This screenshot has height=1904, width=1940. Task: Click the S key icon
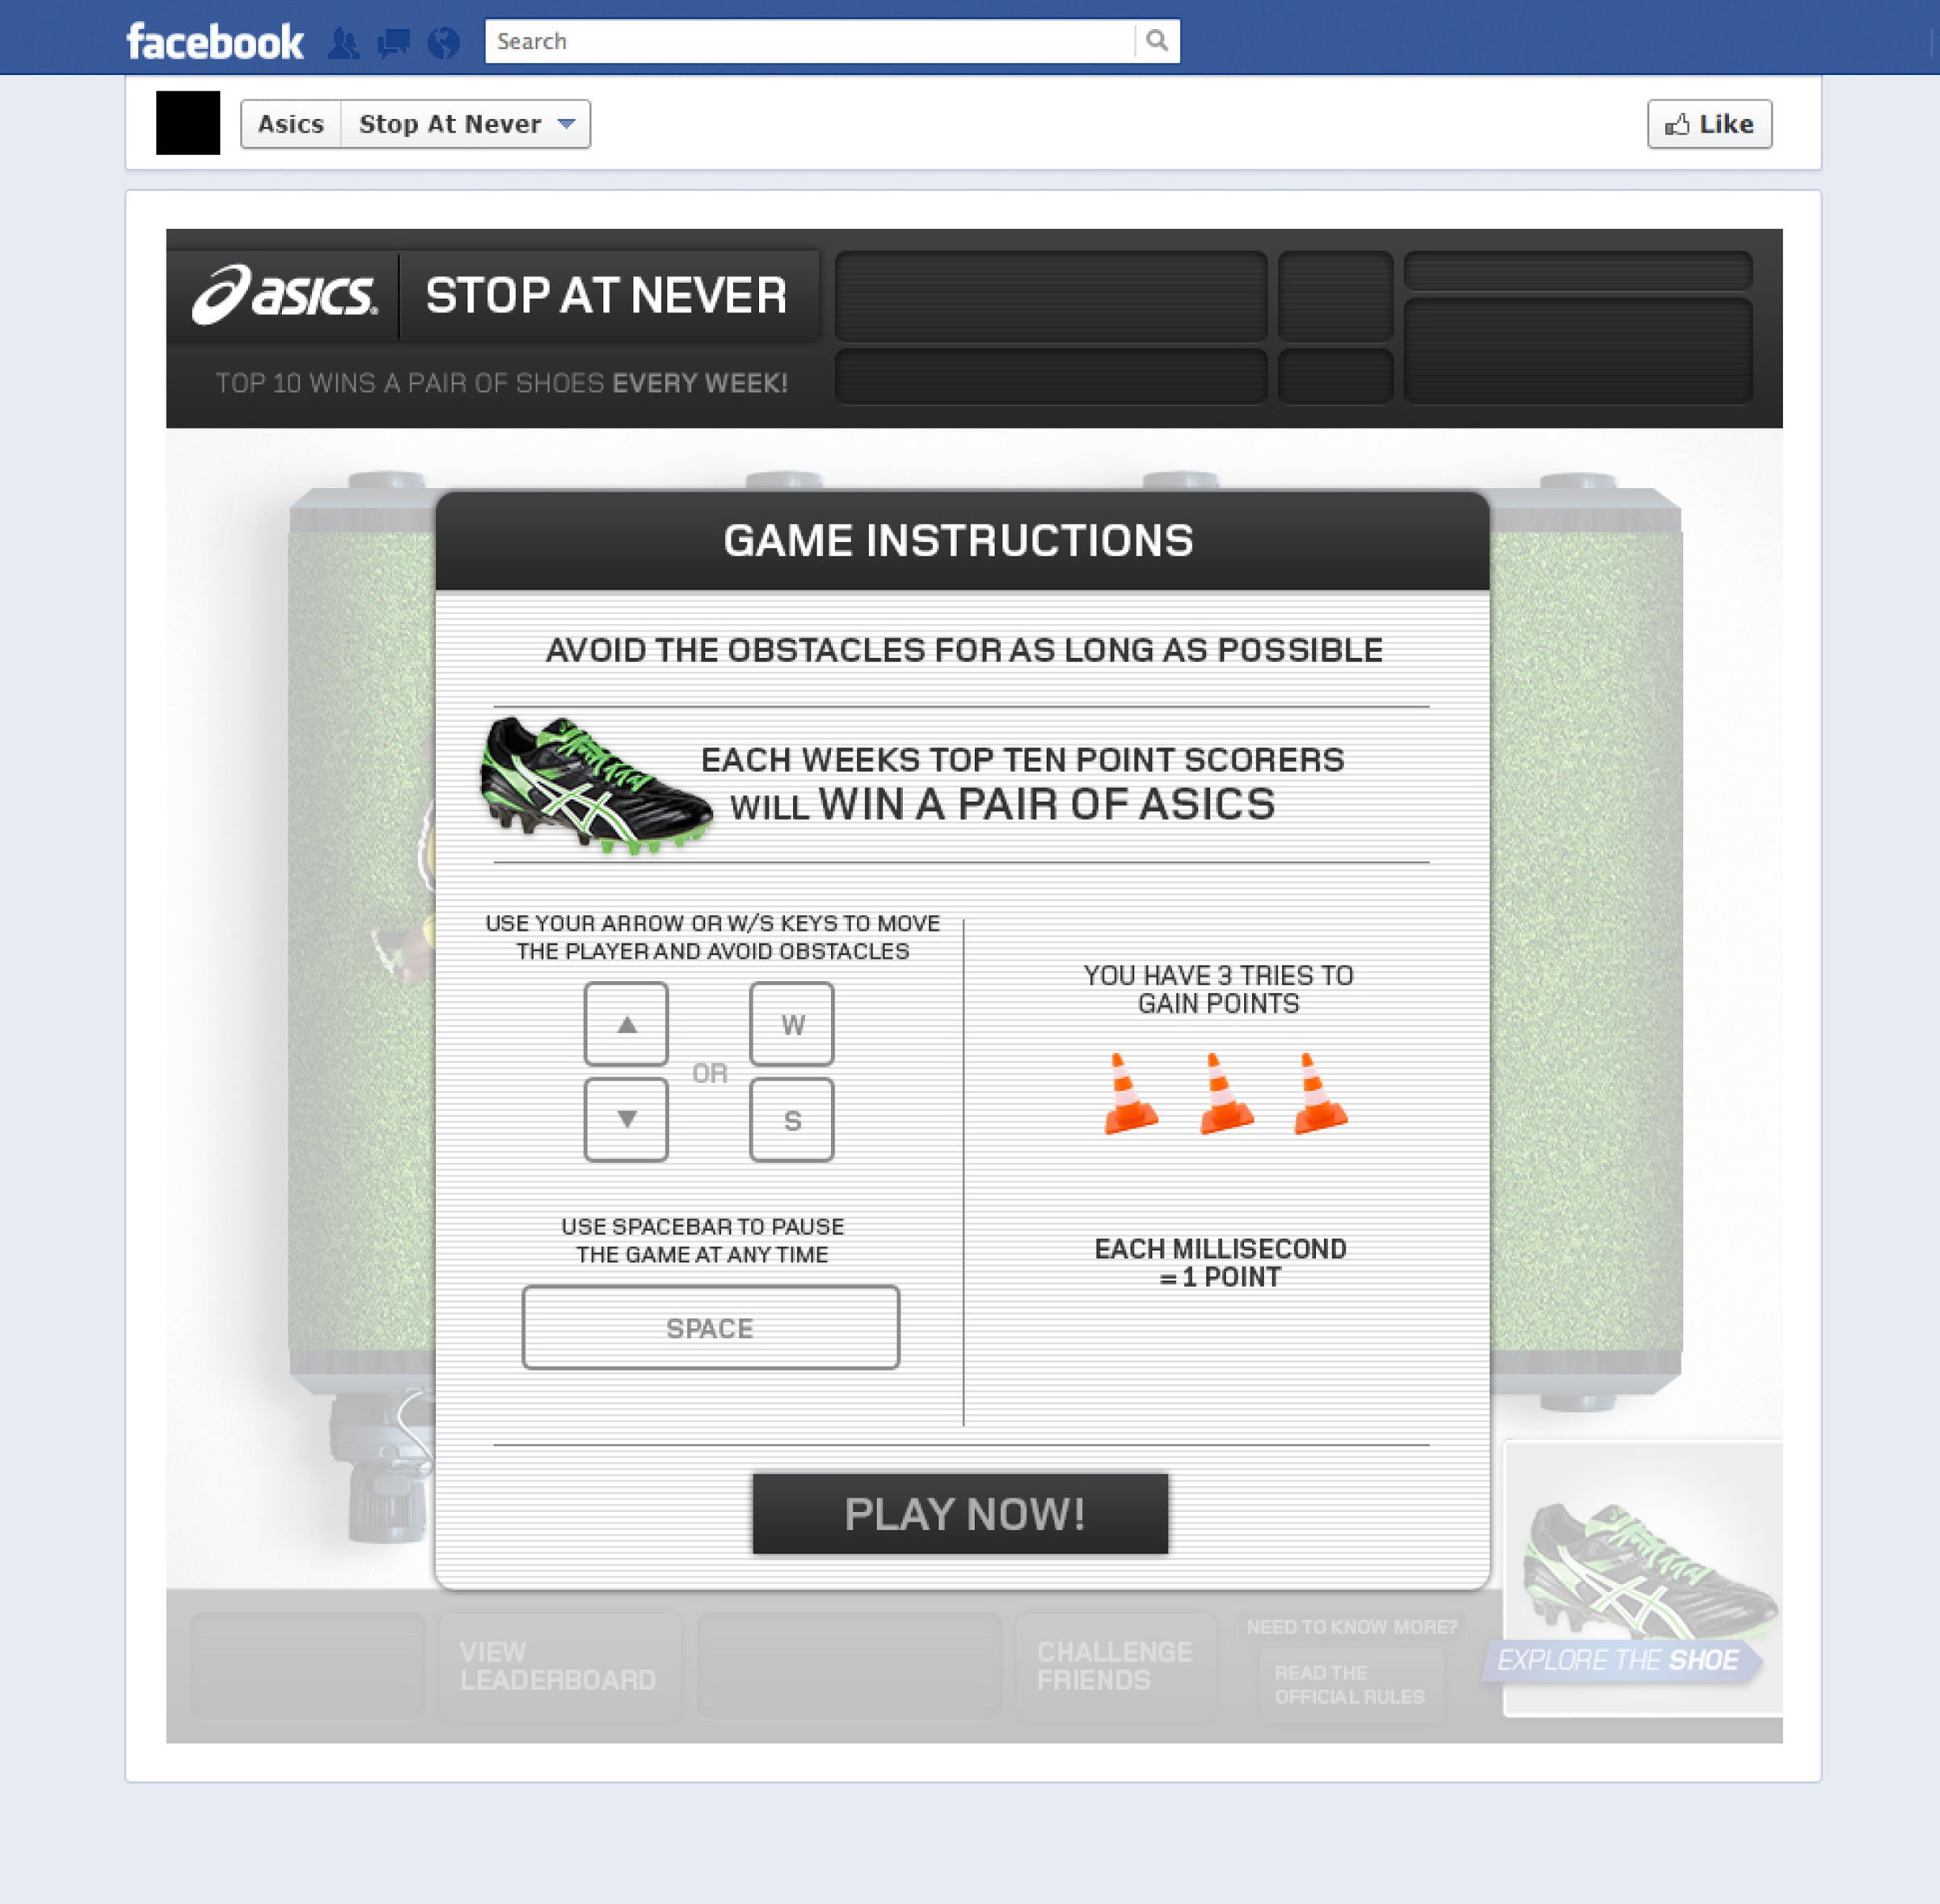coord(792,1119)
